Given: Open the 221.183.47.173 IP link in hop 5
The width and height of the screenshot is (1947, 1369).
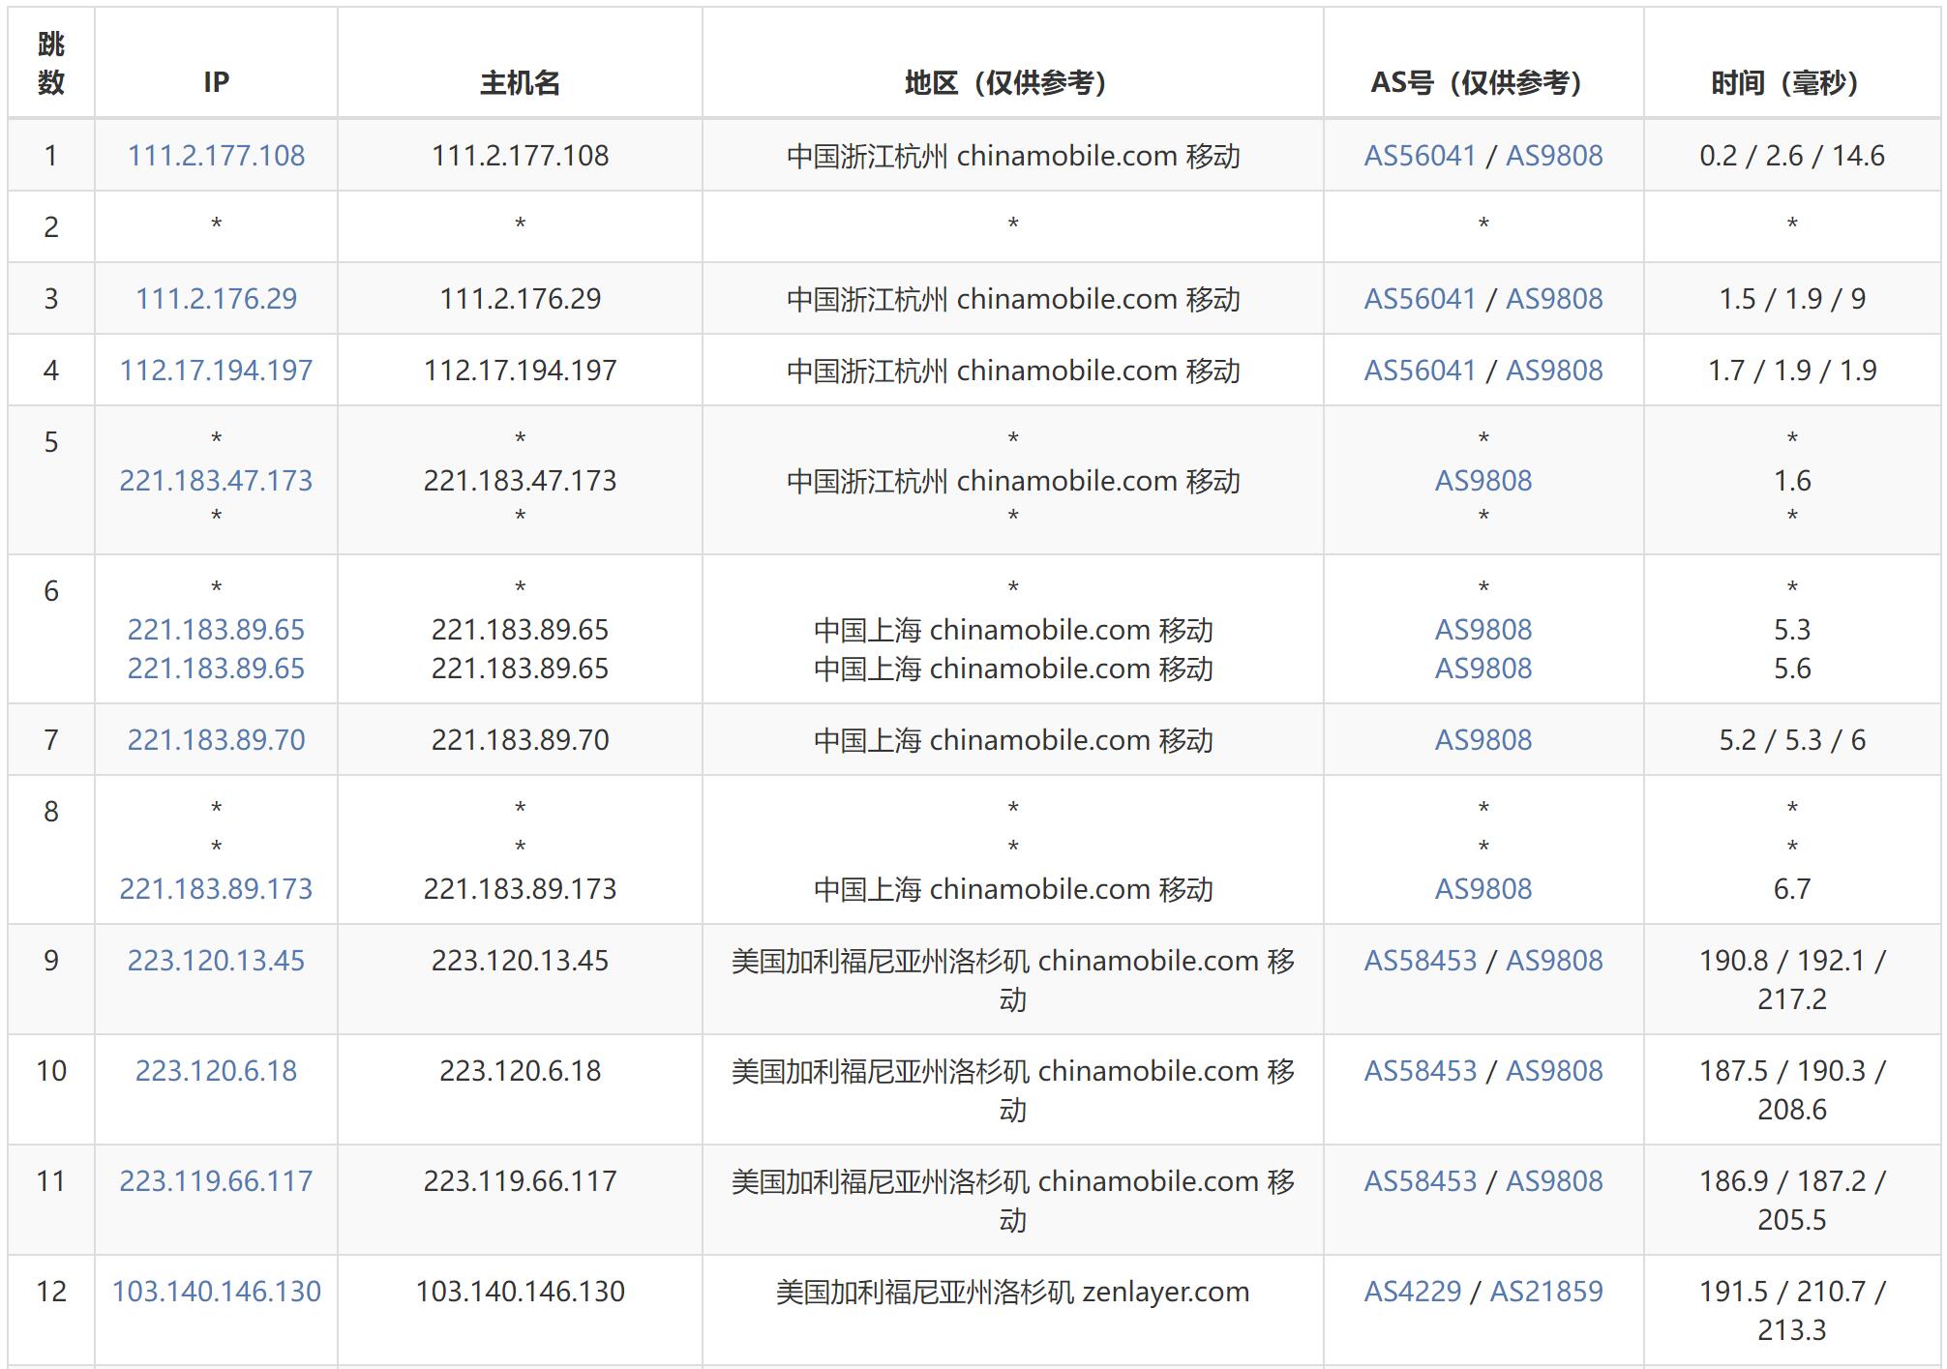Looking at the screenshot, I should pyautogui.click(x=216, y=481).
